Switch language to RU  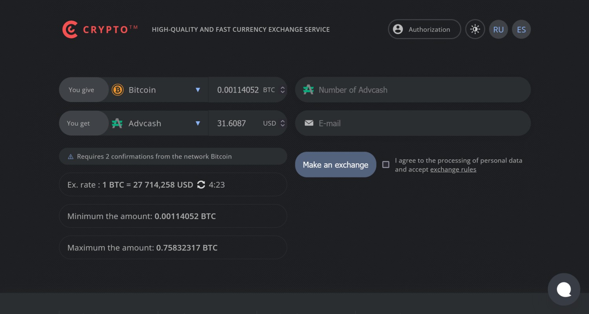498,29
